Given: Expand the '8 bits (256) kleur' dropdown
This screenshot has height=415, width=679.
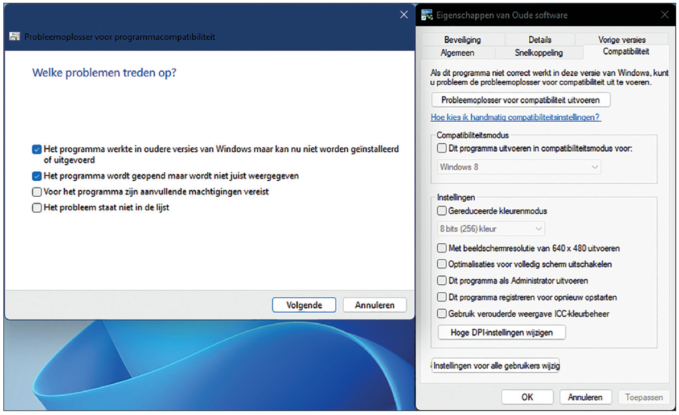Looking at the screenshot, I should [x=491, y=229].
